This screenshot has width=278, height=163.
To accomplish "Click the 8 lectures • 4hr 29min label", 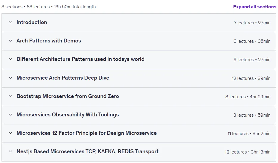I will coord(248,97).
